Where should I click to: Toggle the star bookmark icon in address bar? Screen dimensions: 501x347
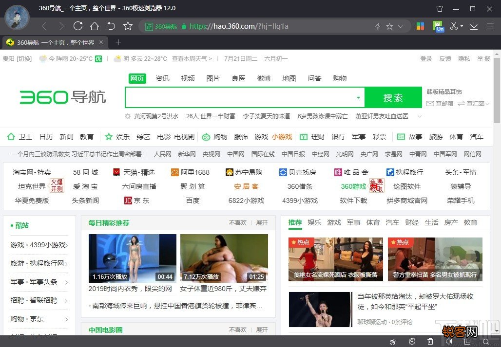click(389, 27)
